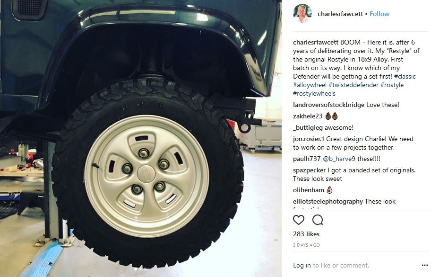Open the #classic hashtag
The width and height of the screenshot is (431, 277).
(x=405, y=76)
